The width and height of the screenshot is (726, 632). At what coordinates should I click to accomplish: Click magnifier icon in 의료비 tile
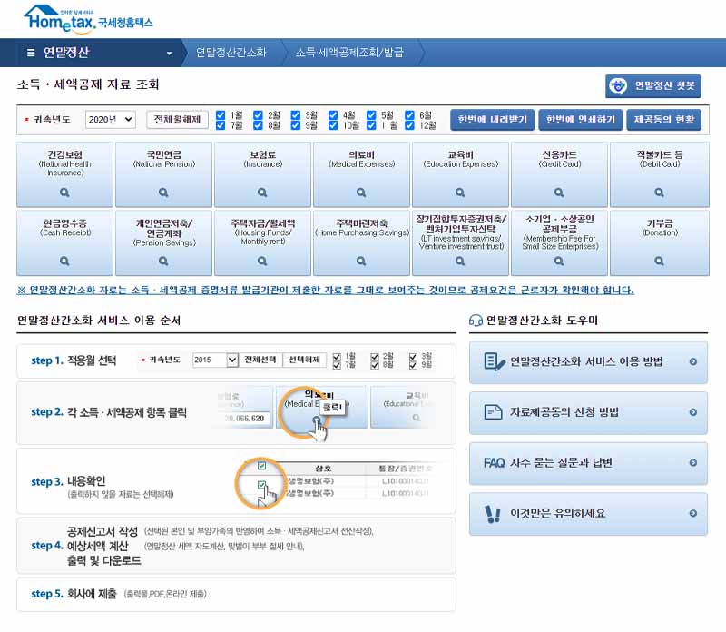361,193
